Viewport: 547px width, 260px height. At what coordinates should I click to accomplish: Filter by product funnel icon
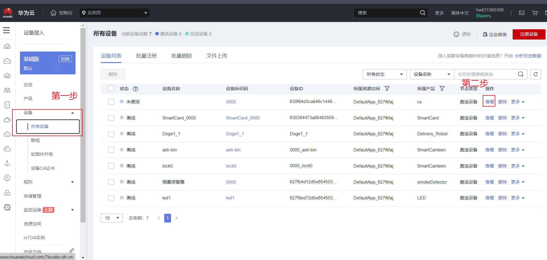pyautogui.click(x=442, y=88)
